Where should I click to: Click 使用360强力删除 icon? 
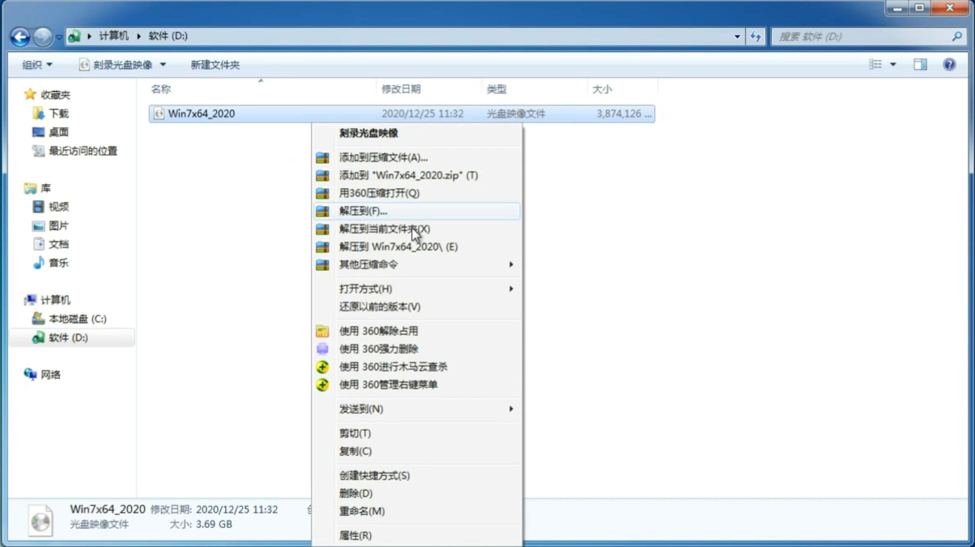point(323,348)
